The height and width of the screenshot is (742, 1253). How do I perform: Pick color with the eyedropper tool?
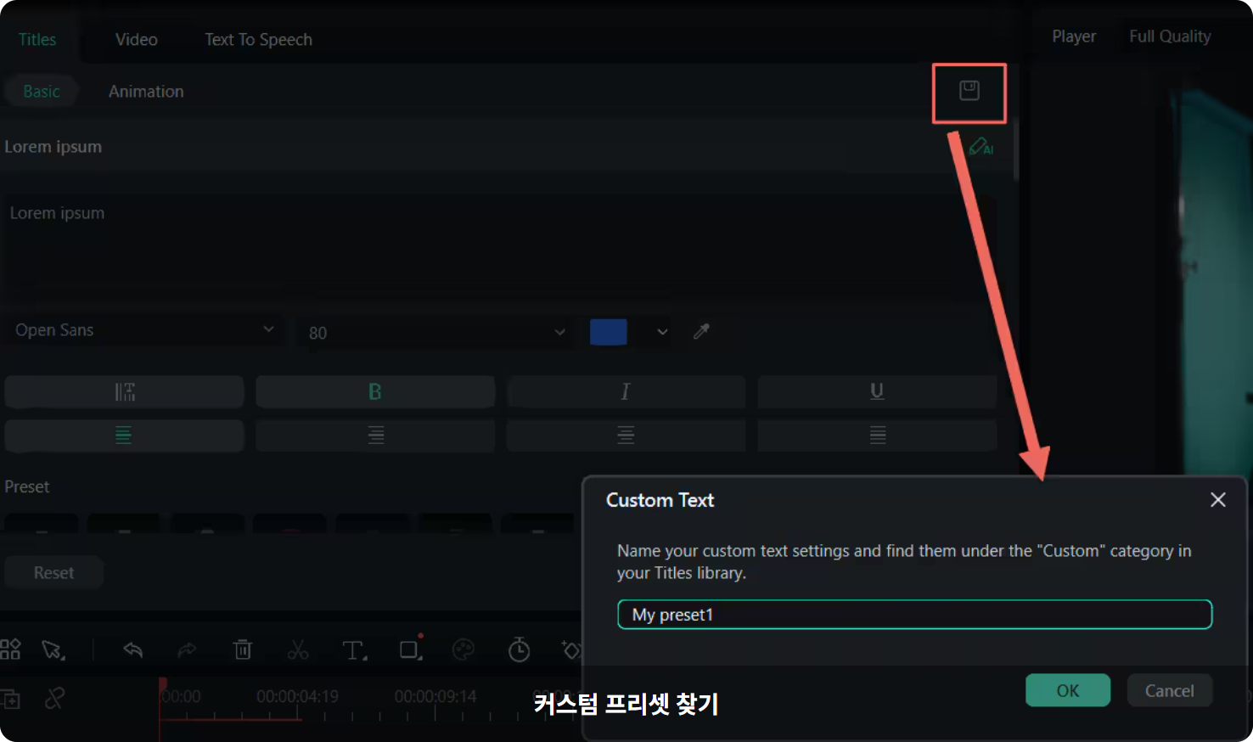point(701,331)
